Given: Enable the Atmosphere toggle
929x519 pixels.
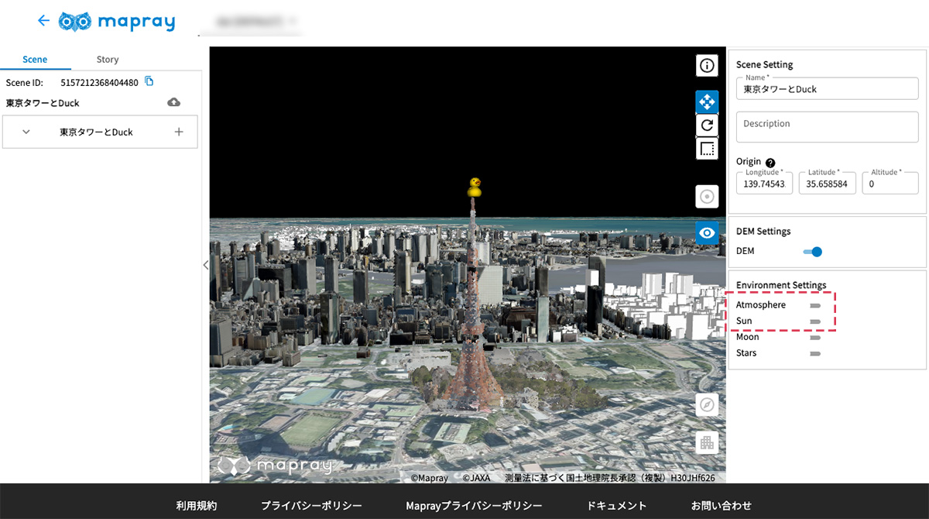Looking at the screenshot, I should (814, 305).
